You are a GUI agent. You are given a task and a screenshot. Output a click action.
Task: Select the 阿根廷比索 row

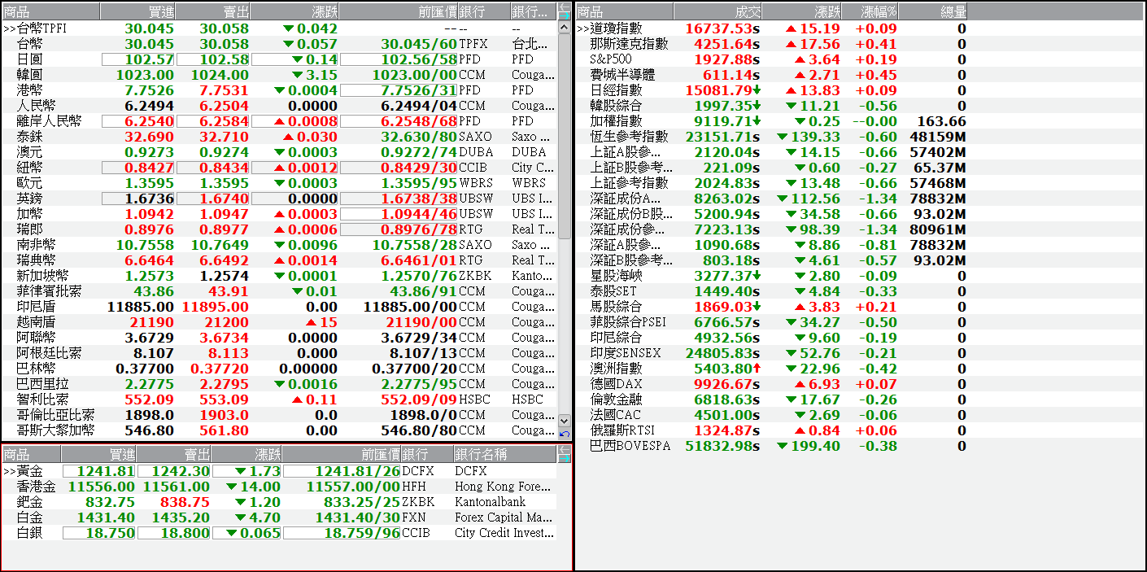click(x=280, y=353)
